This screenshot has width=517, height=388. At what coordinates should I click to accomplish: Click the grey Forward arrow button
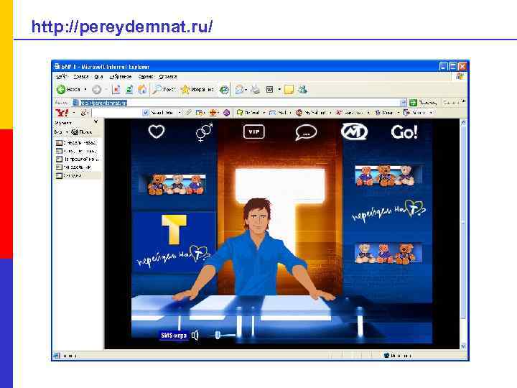tap(97, 89)
